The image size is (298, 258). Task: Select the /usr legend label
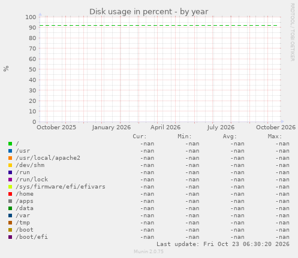tap(23, 151)
